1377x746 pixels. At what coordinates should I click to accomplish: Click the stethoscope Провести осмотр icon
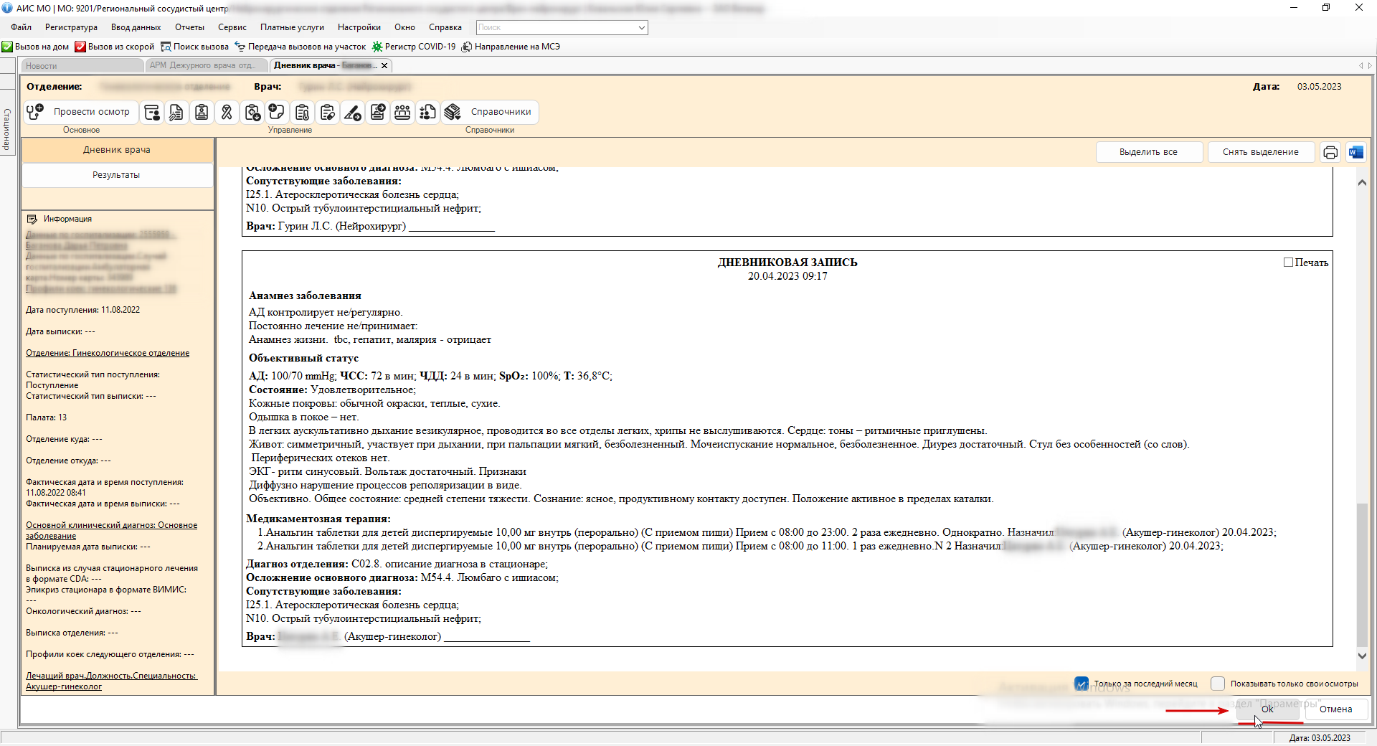pyautogui.click(x=35, y=112)
